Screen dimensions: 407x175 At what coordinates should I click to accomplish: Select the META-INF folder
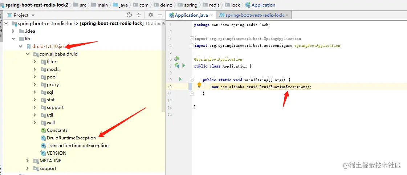tap(50, 161)
